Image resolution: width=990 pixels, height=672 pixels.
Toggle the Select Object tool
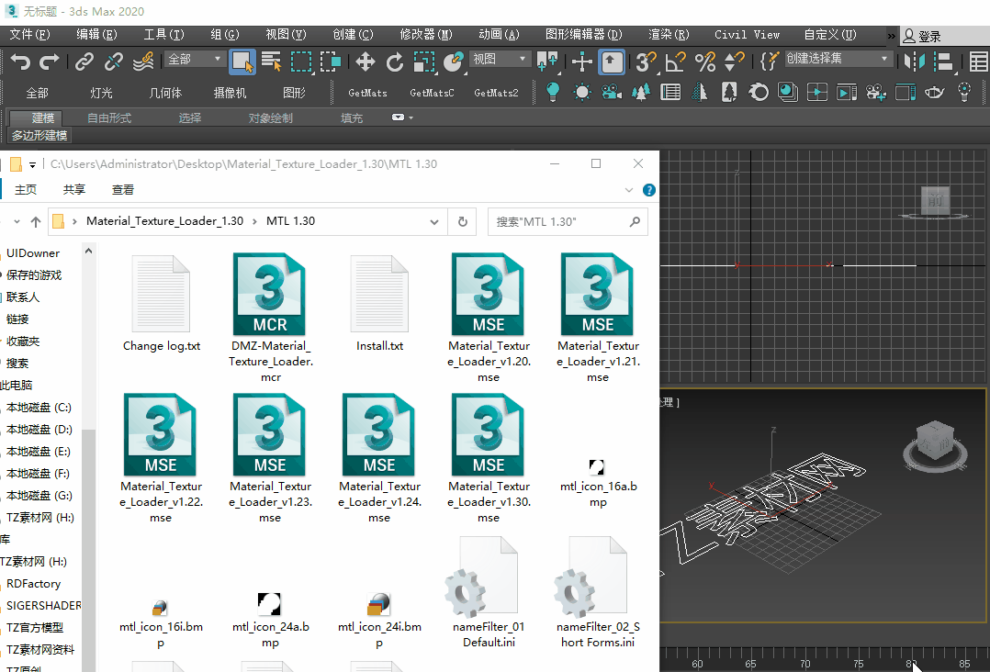click(242, 62)
